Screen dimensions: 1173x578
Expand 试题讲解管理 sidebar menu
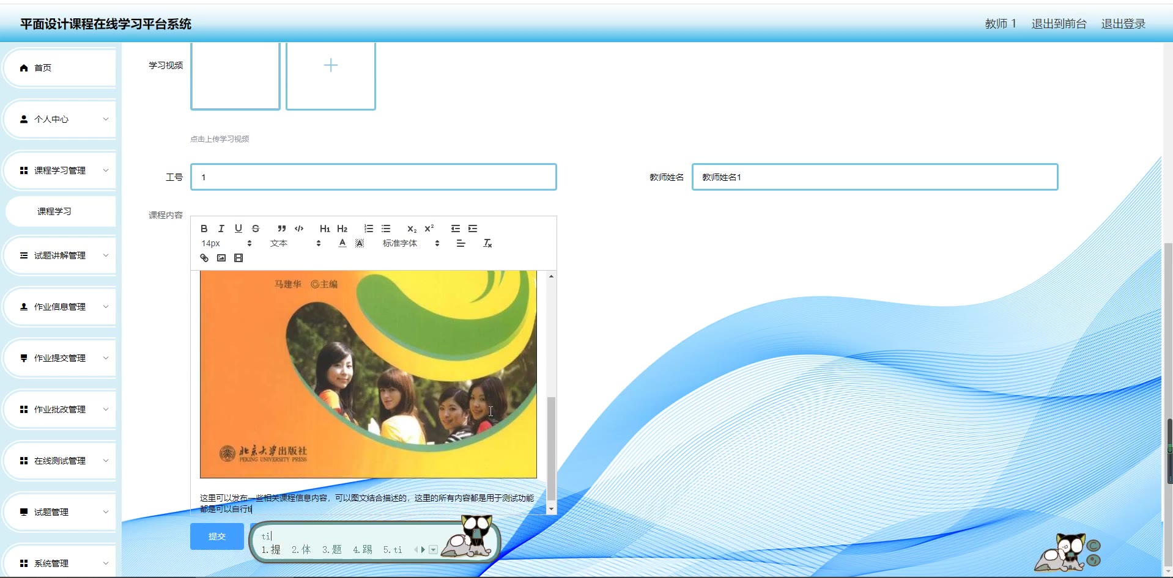(60, 255)
